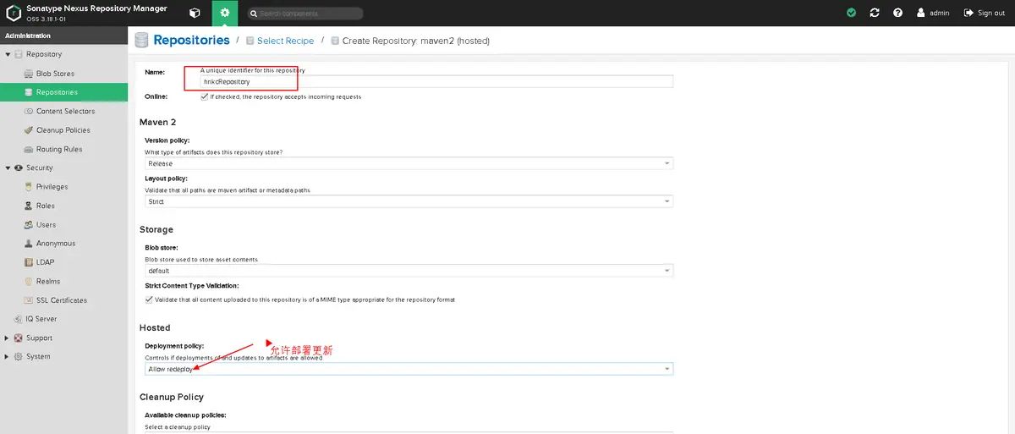Expand the Support tree section

pos(8,338)
